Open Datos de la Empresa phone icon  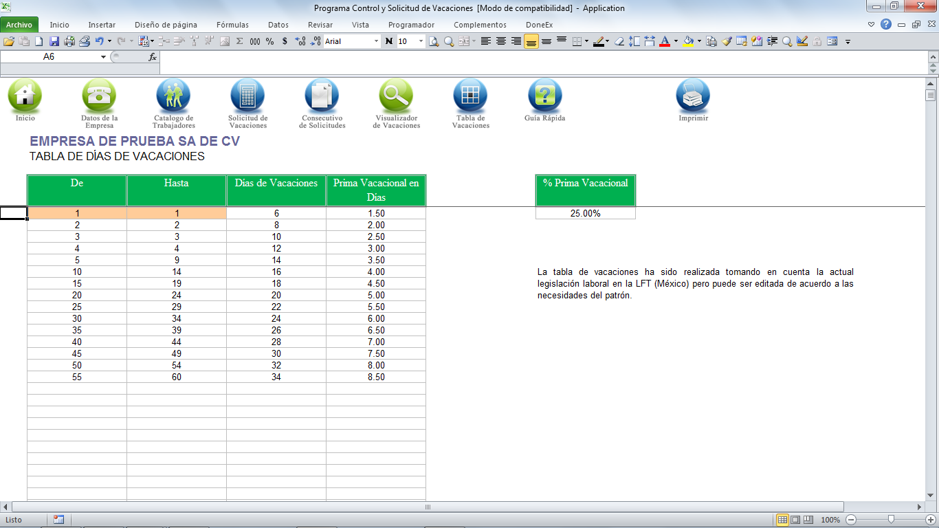(x=99, y=96)
